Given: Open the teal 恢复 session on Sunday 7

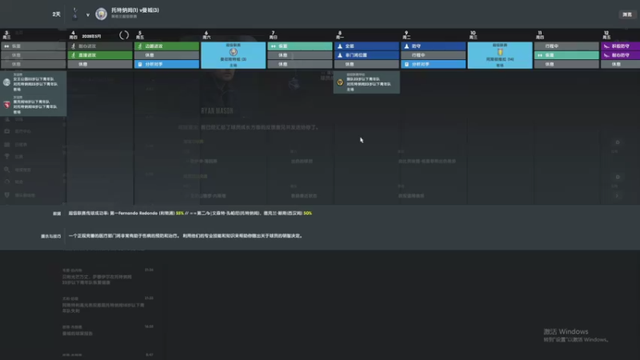Looking at the screenshot, I should tap(300, 46).
